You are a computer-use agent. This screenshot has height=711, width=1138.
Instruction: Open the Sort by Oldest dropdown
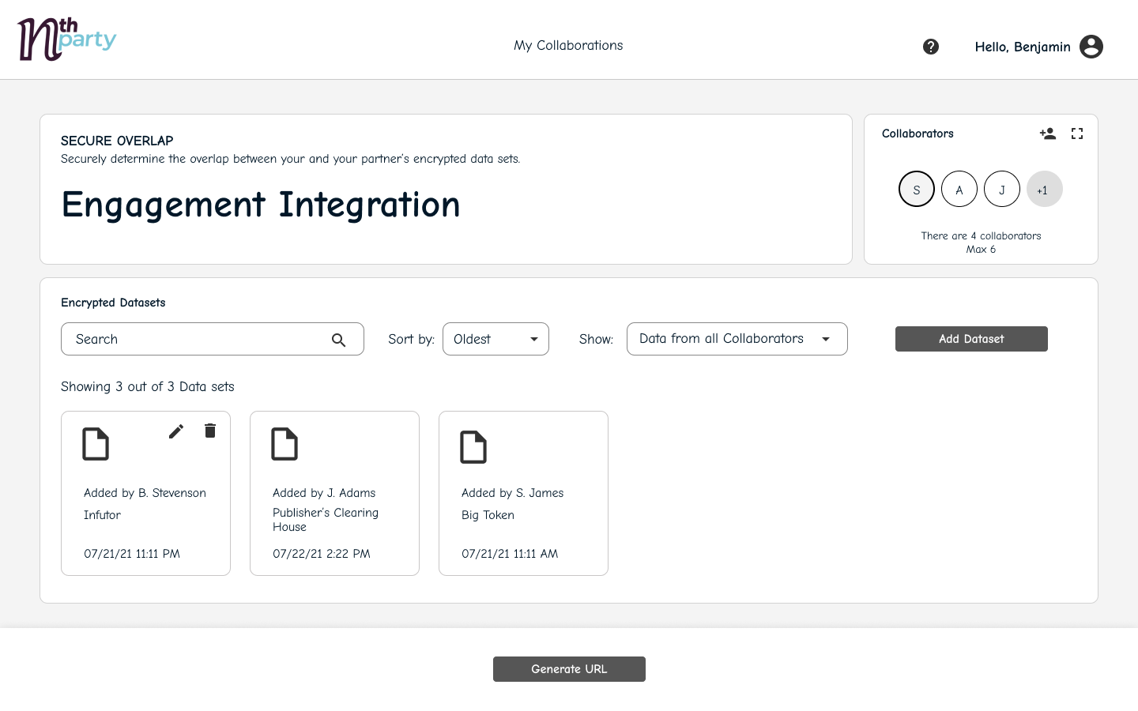[x=496, y=339]
